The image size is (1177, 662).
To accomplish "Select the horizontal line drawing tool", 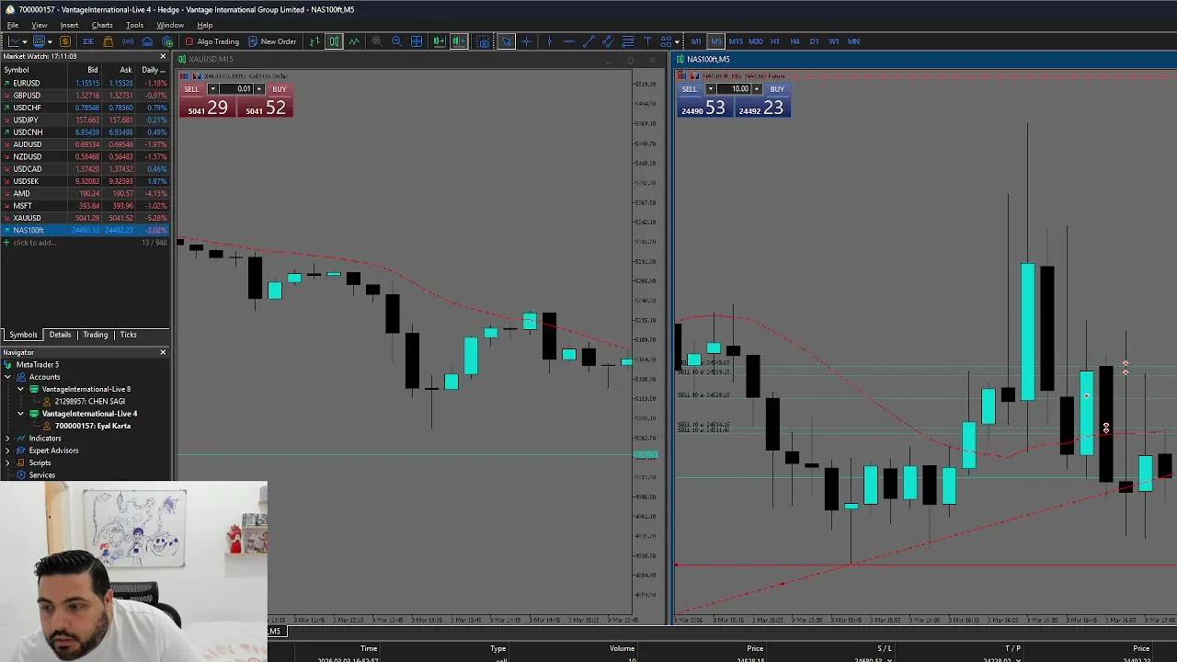I will (x=568, y=41).
